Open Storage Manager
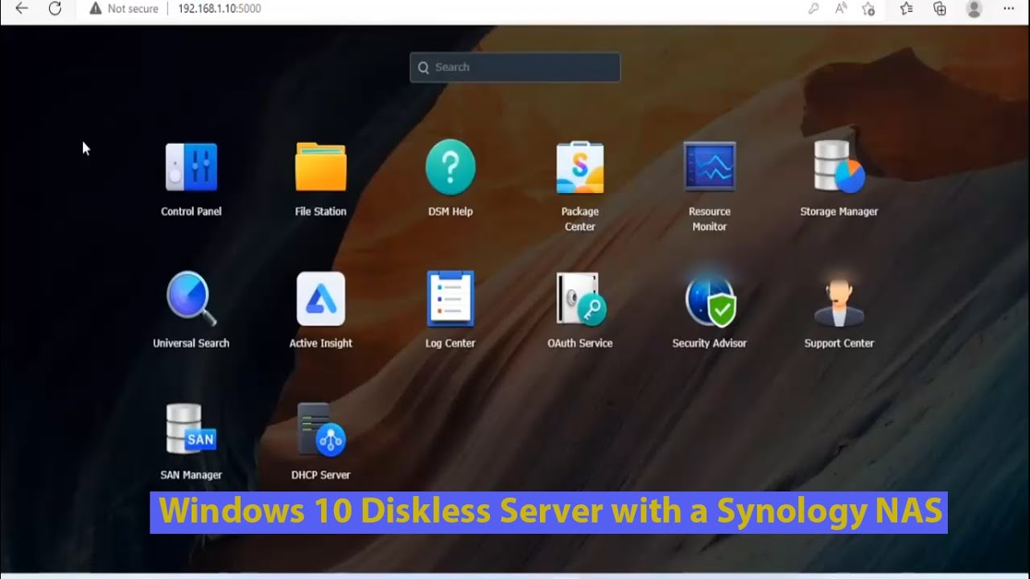The image size is (1030, 579). click(x=839, y=166)
